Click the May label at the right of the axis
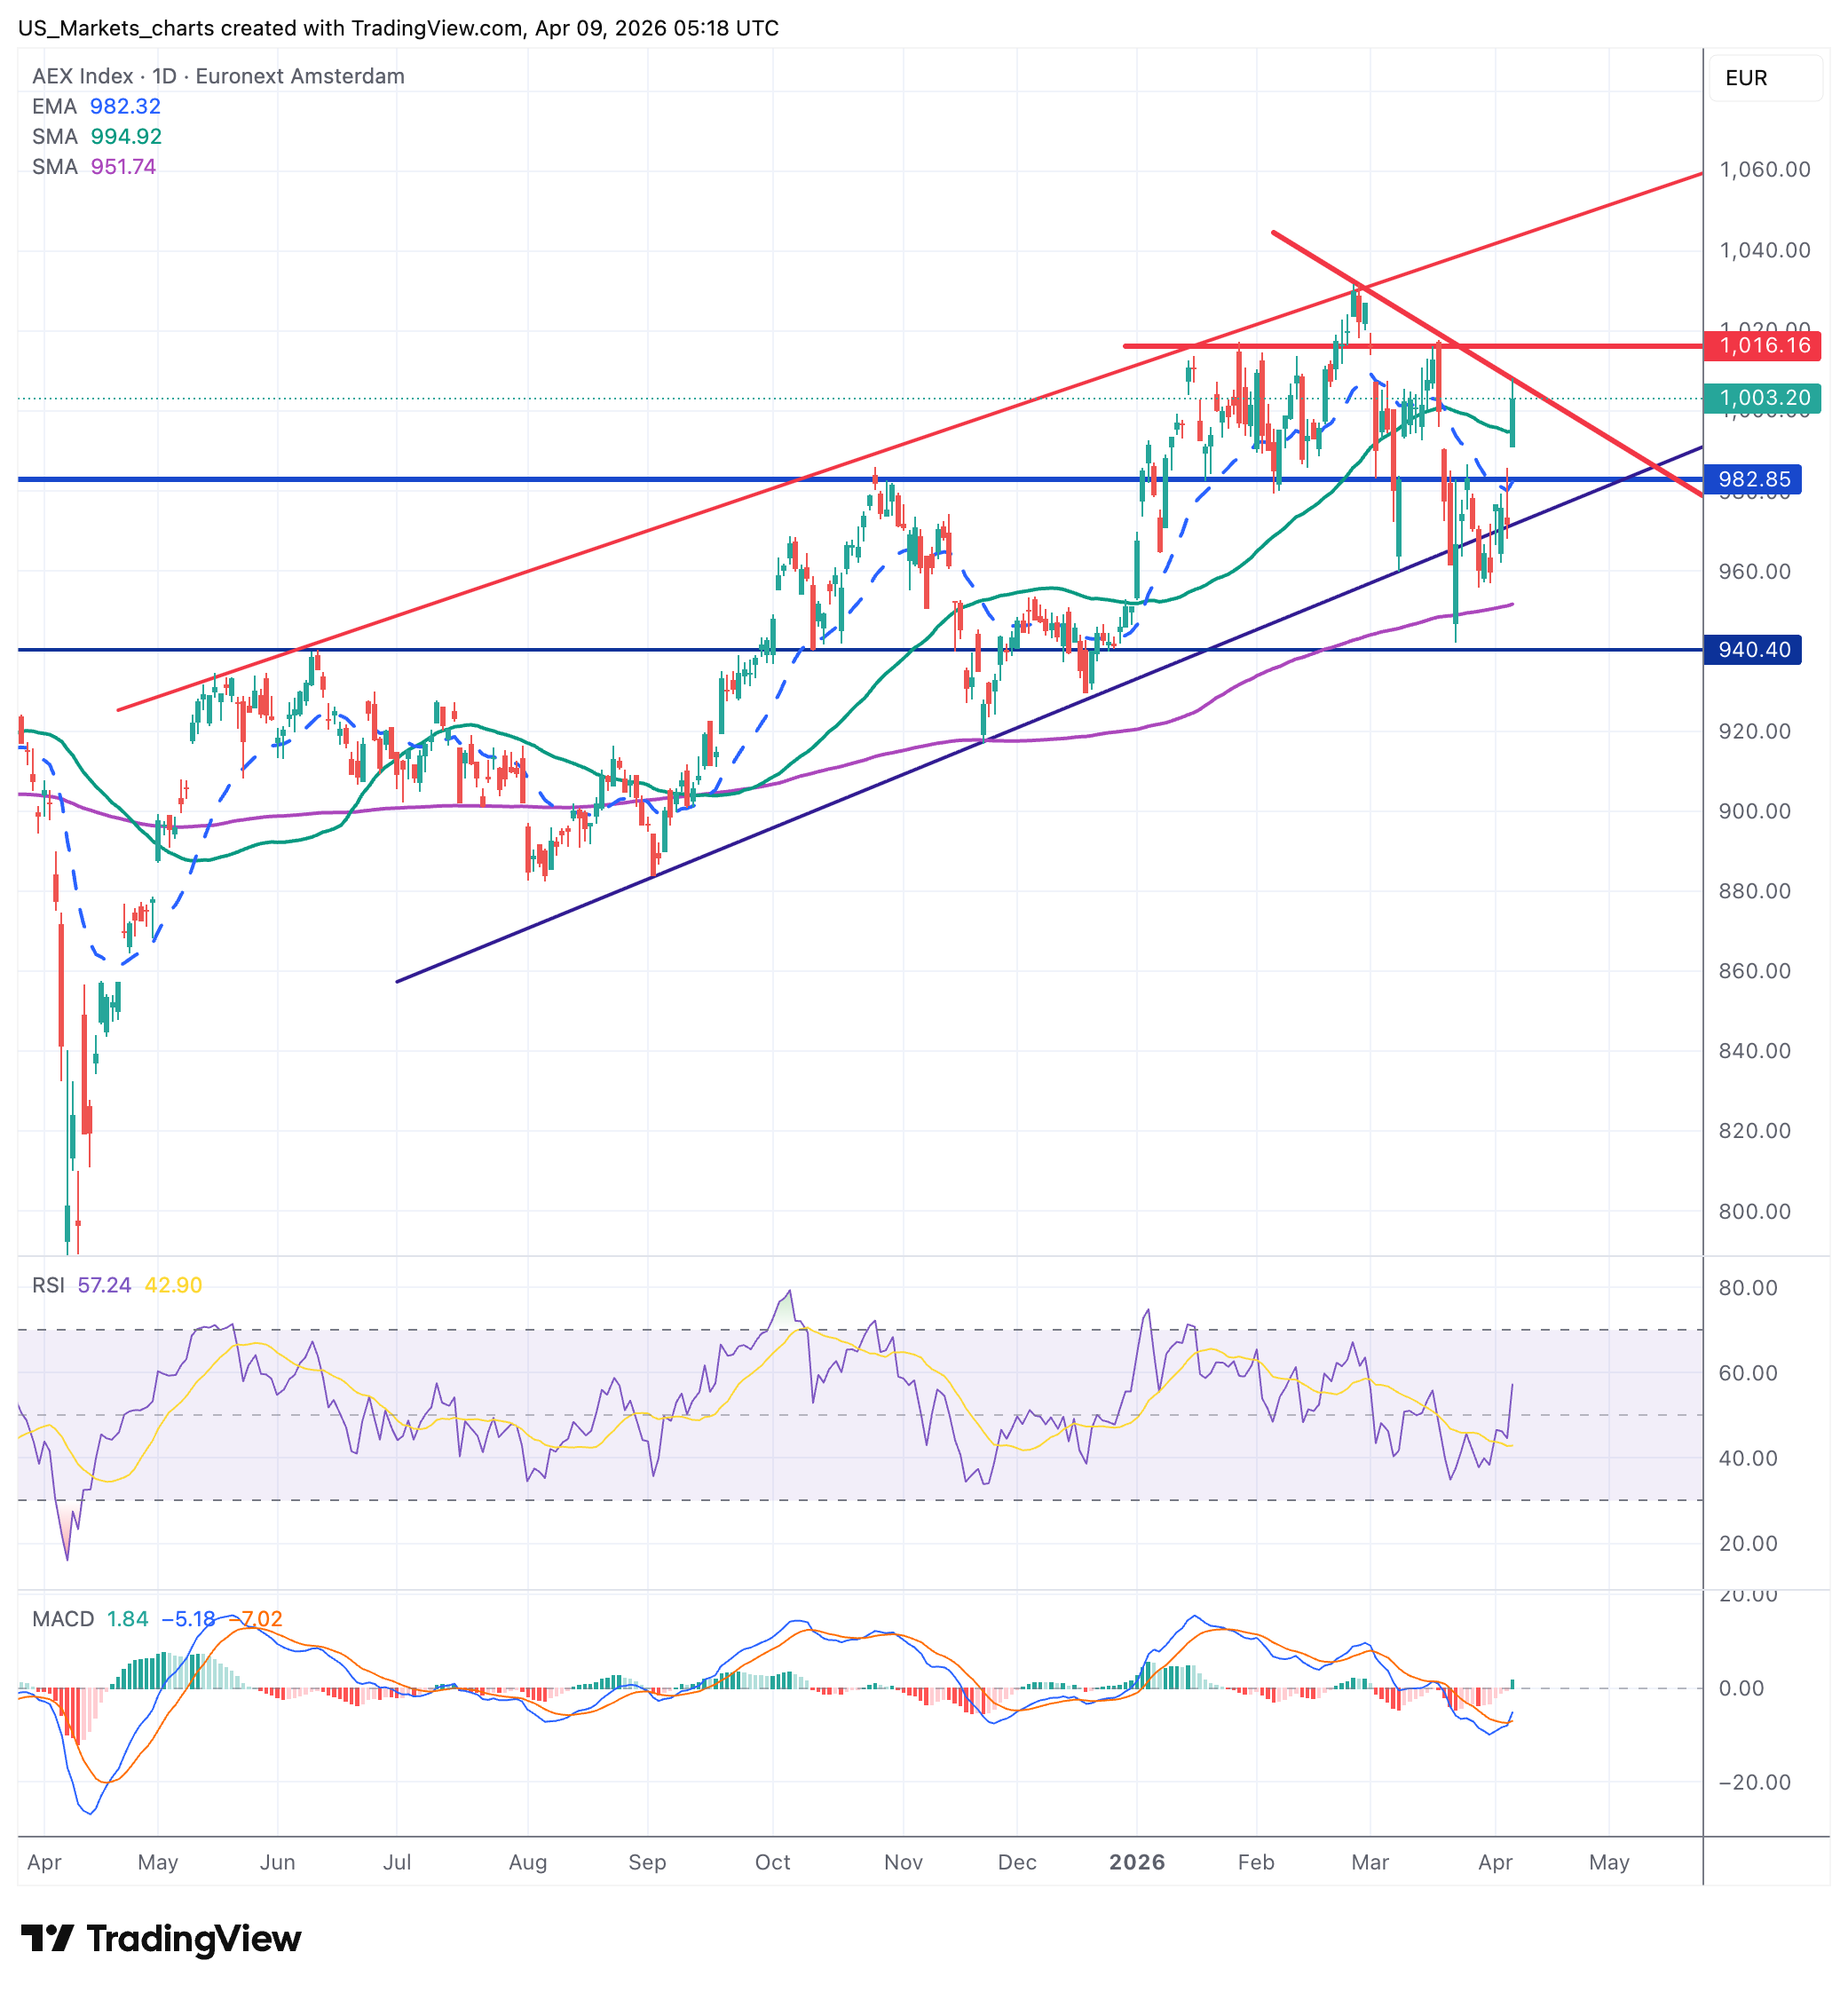The height and width of the screenshot is (1992, 1848). (x=1608, y=1862)
